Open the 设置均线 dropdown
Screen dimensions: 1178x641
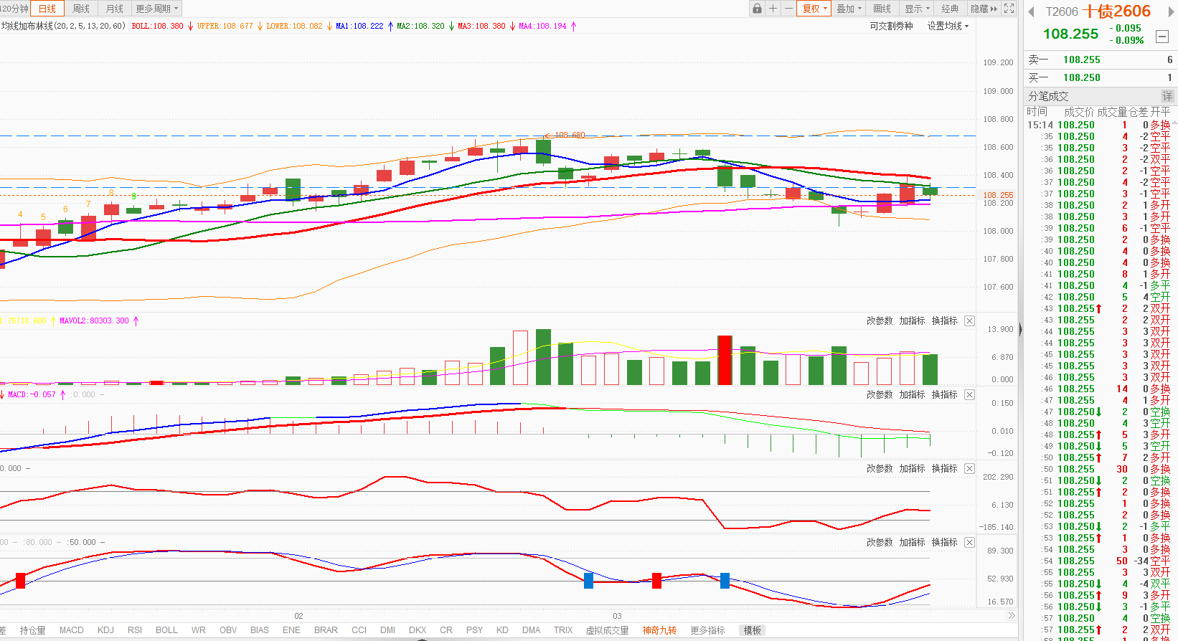coord(948,26)
